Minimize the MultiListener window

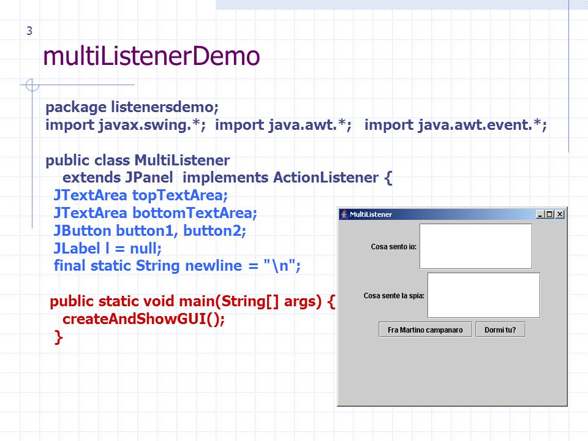pyautogui.click(x=540, y=214)
